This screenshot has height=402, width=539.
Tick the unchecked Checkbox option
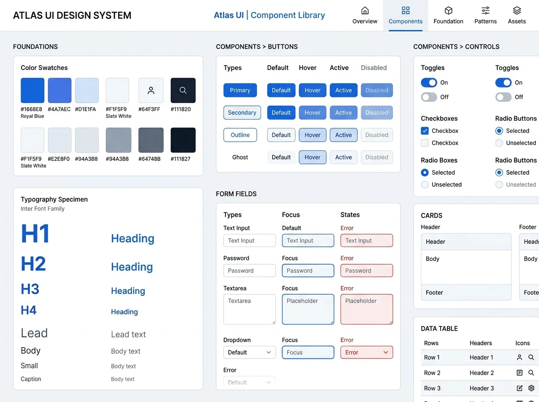tap(424, 143)
